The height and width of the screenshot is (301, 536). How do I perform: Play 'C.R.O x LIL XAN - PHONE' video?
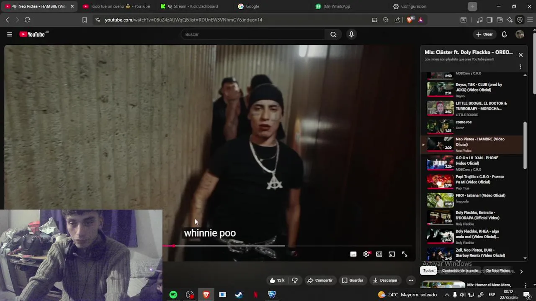coord(472,163)
